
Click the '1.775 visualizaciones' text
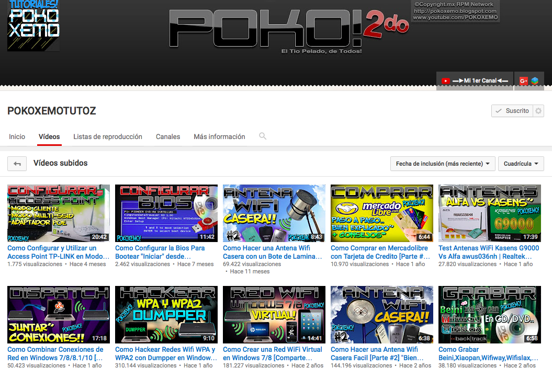point(35,264)
